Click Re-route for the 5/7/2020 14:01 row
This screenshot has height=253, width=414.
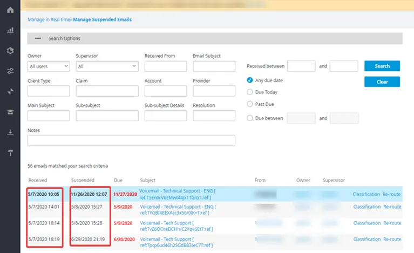tap(392, 207)
